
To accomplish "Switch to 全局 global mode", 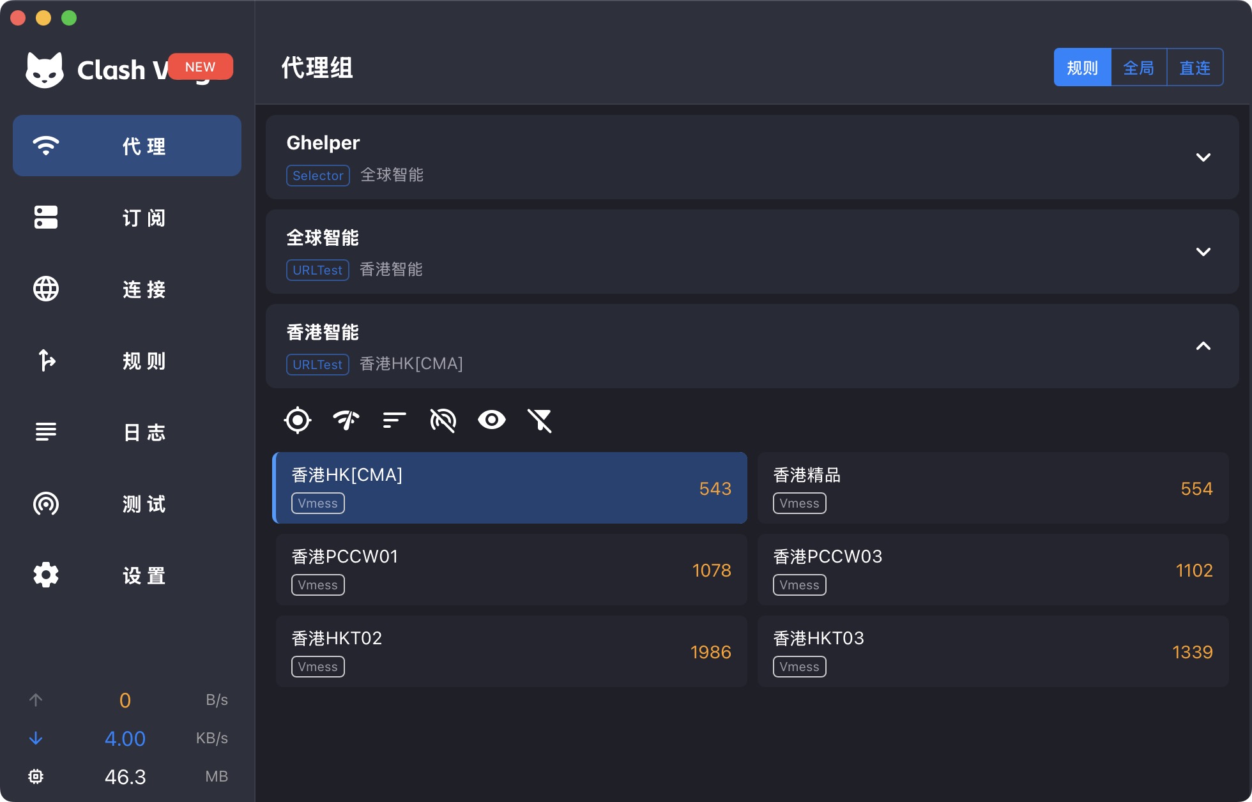I will point(1138,67).
